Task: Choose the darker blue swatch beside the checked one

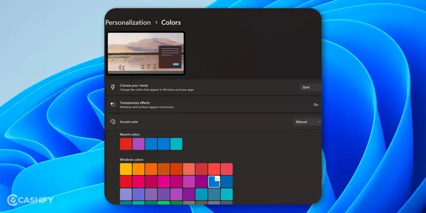Action: tap(227, 181)
